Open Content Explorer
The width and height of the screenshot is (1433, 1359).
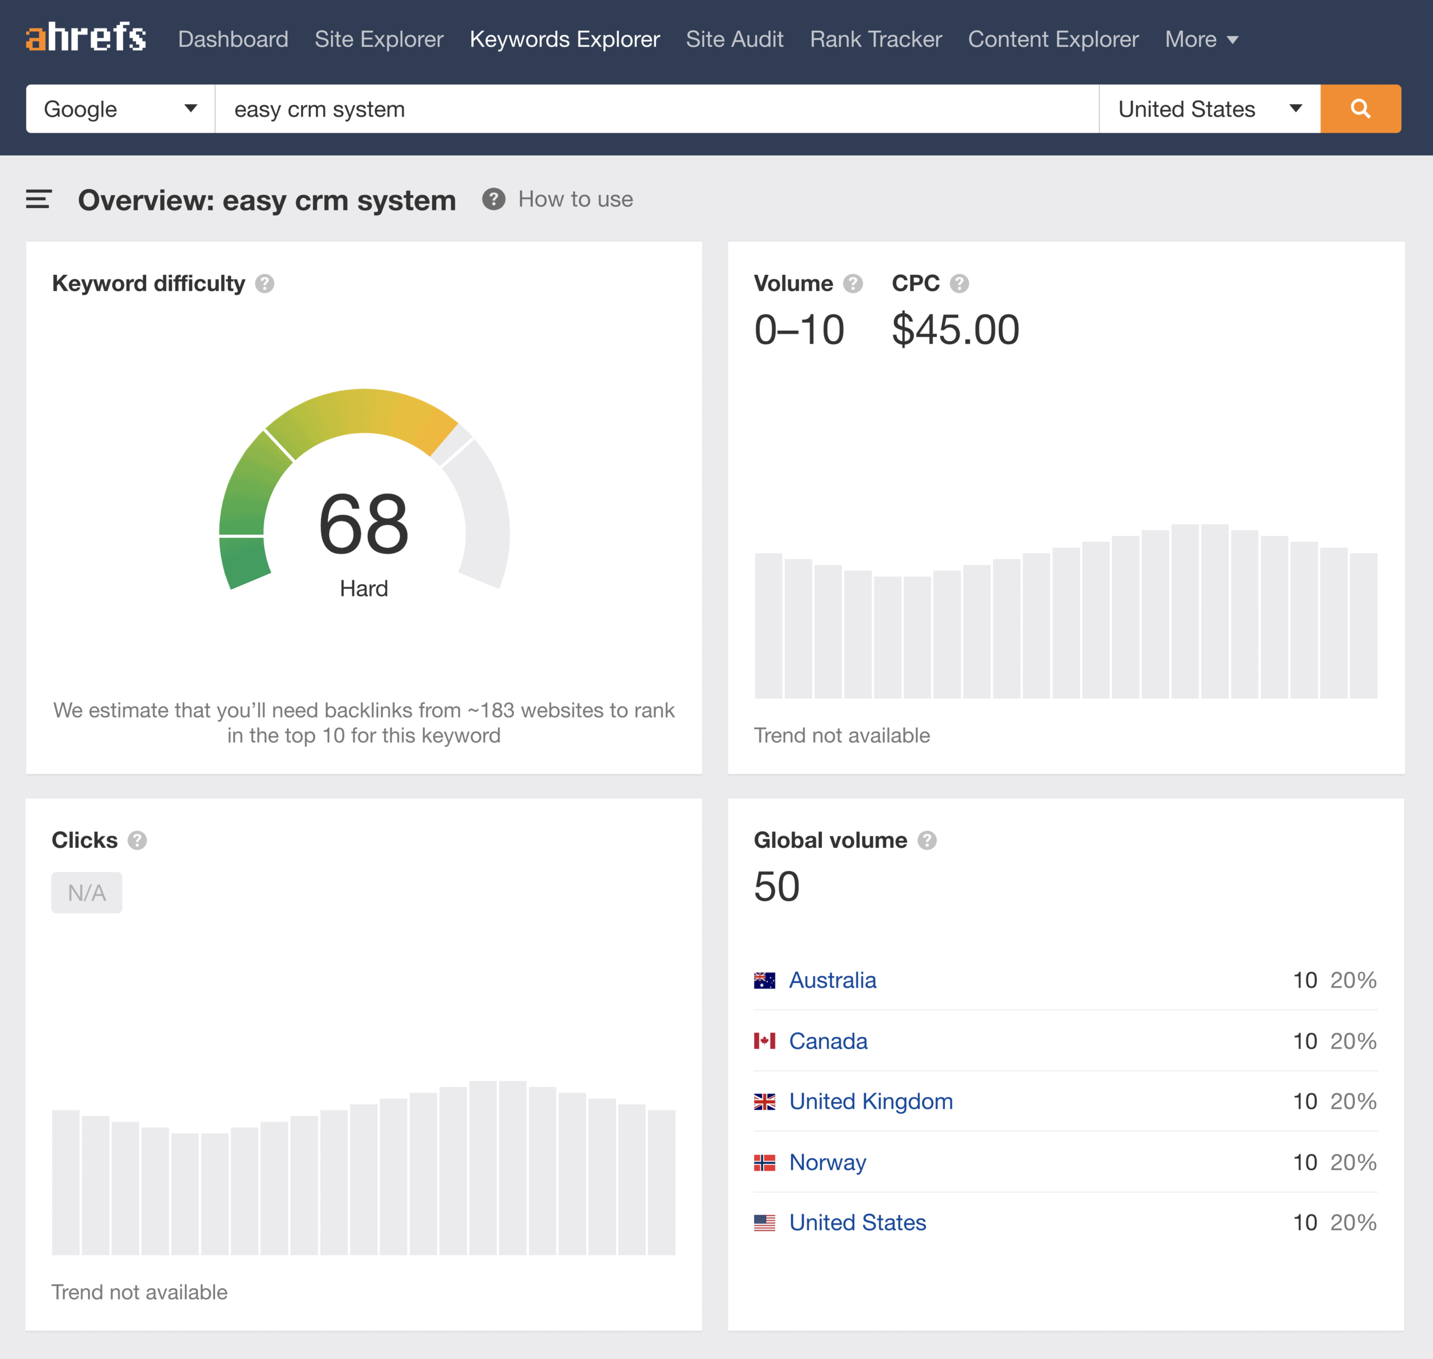[x=1053, y=39]
